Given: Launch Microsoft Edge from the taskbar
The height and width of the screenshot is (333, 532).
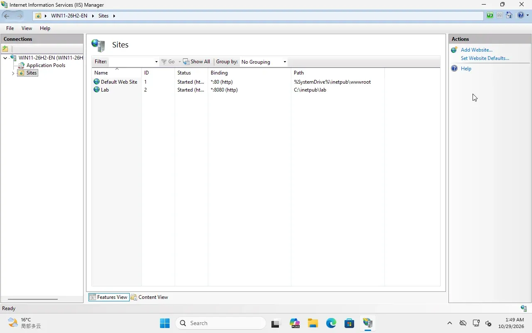Looking at the screenshot, I should 331,323.
